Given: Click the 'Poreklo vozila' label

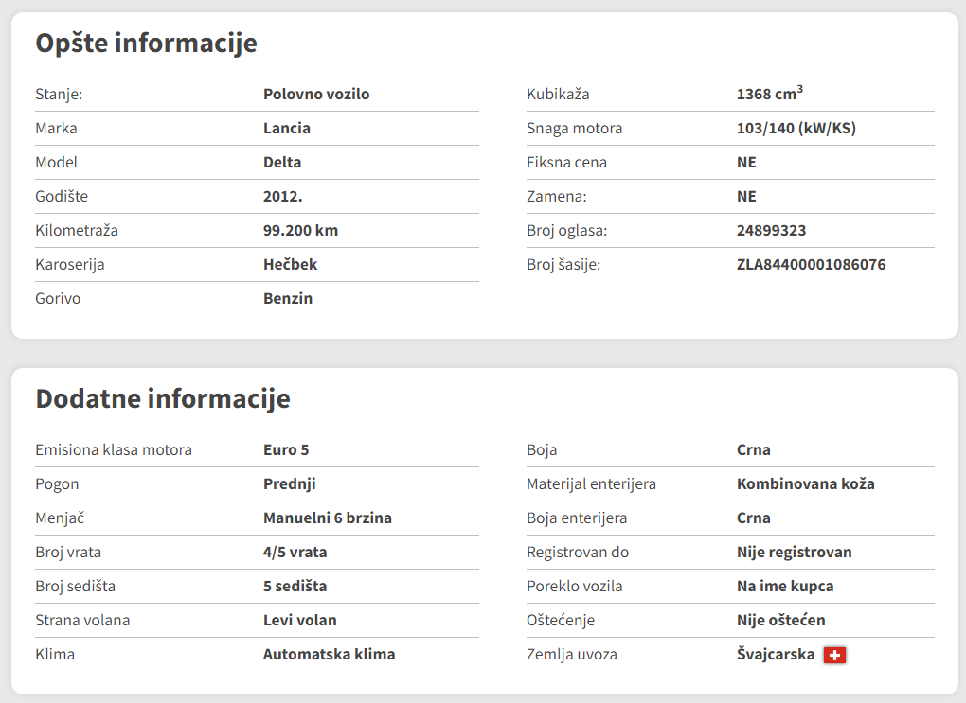Looking at the screenshot, I should pyautogui.click(x=574, y=586).
